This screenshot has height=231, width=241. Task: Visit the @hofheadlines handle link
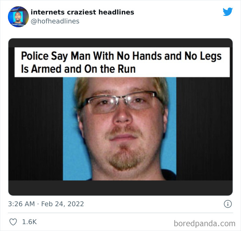coord(55,21)
